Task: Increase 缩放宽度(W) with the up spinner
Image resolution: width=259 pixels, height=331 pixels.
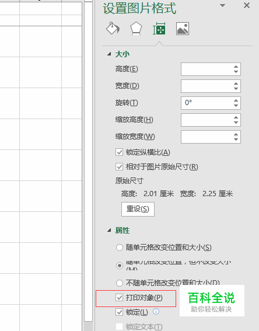Action: pyautogui.click(x=236, y=134)
